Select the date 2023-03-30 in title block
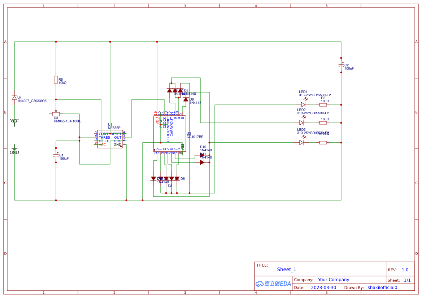Viewport: 422px width, 298px height. [323, 287]
